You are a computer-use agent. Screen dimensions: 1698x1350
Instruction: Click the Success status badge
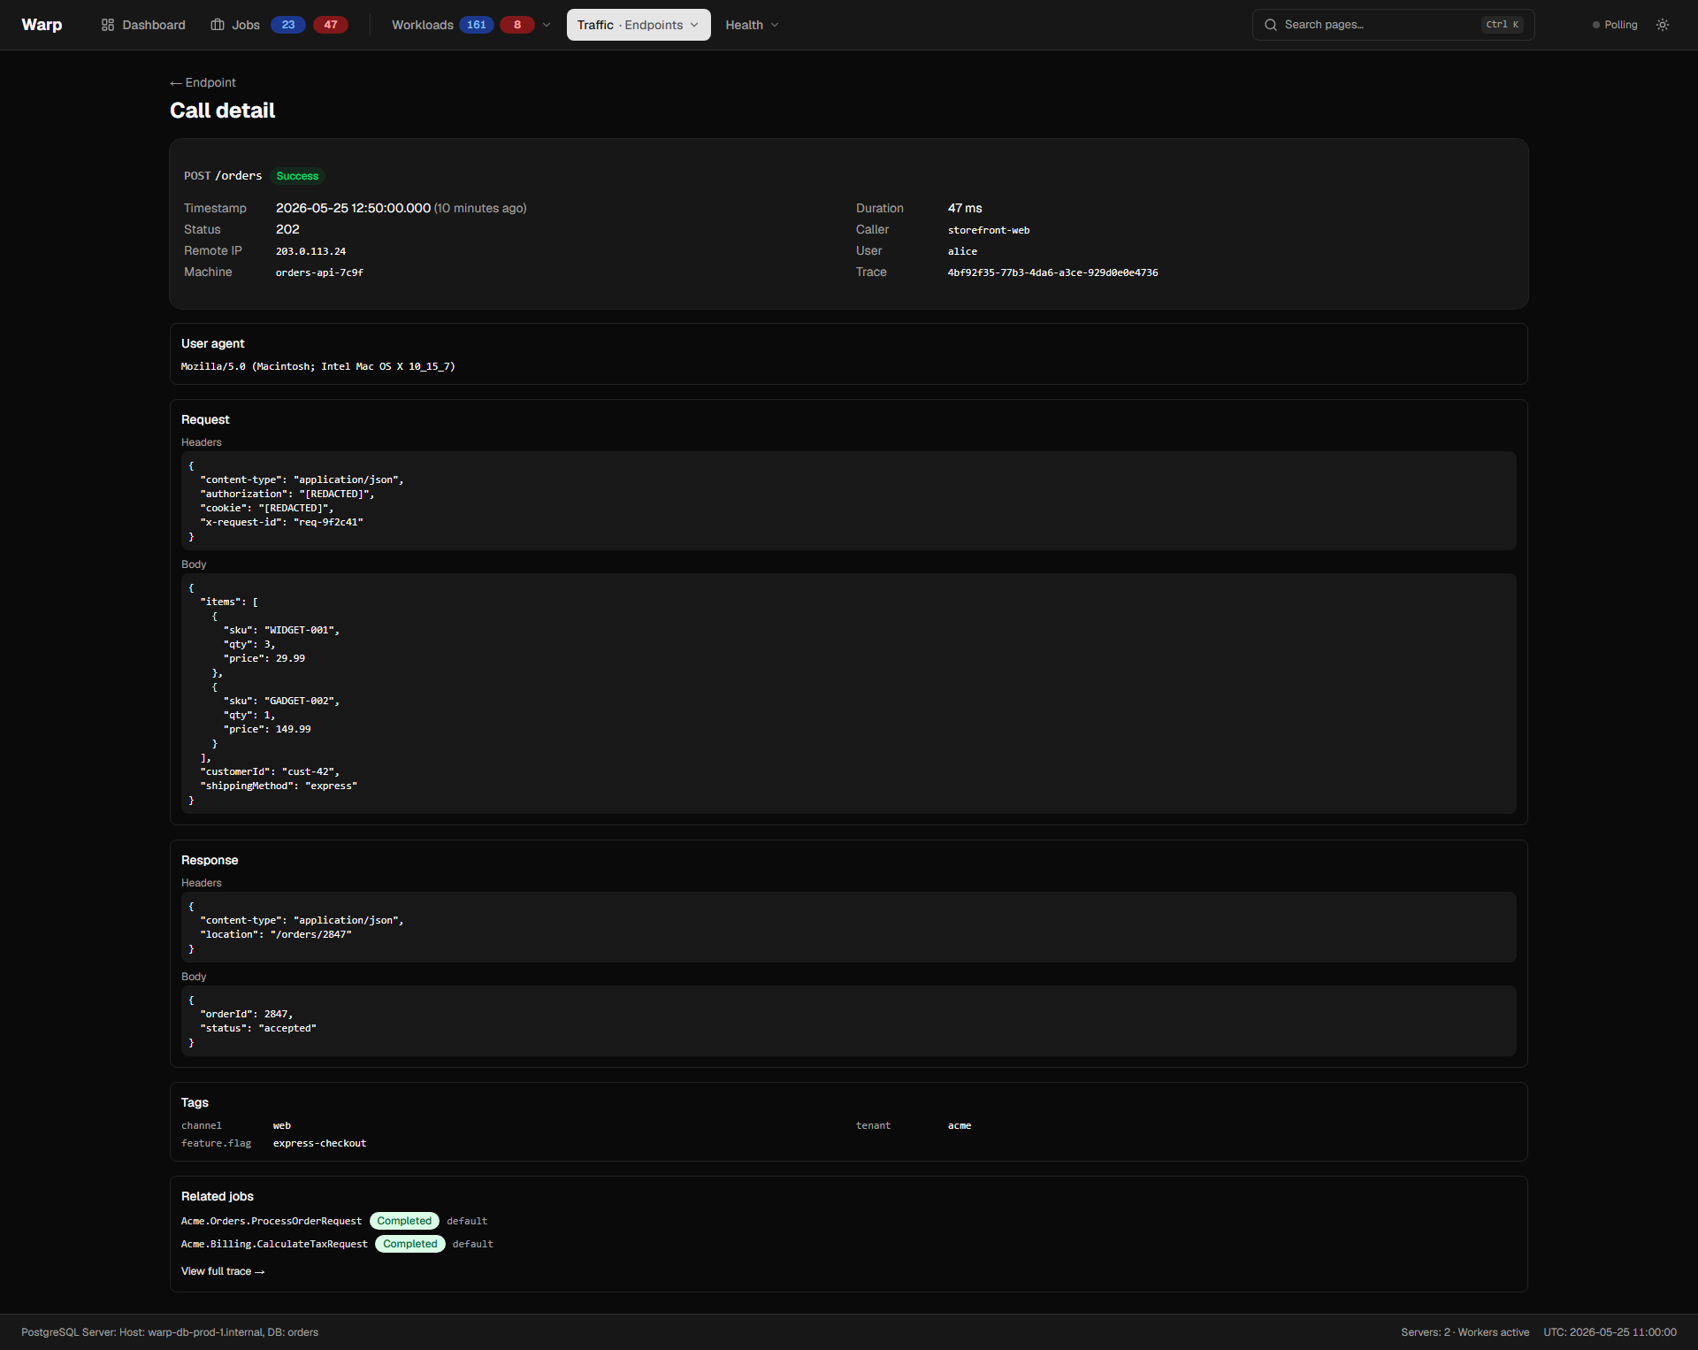pyautogui.click(x=297, y=176)
